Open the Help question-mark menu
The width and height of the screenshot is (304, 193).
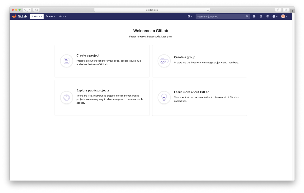click(275, 16)
